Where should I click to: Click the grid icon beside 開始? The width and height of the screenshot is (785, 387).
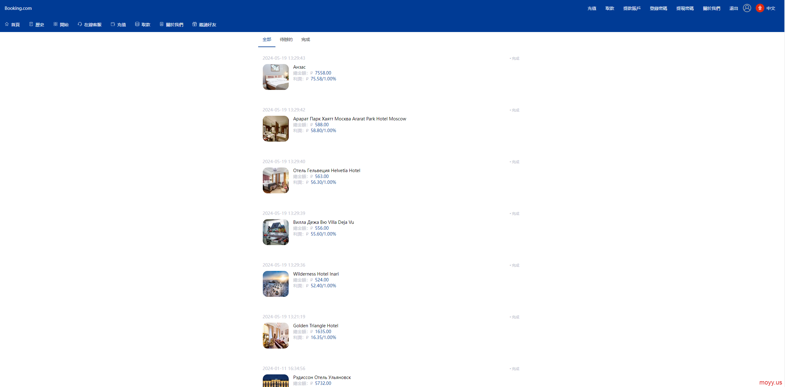[56, 24]
